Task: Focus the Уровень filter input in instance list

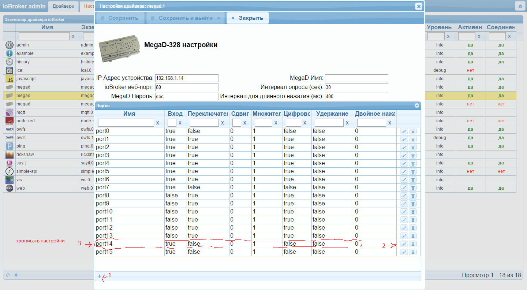Action: coord(436,36)
